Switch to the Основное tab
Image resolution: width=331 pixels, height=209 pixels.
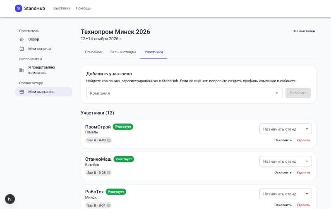coord(94,52)
